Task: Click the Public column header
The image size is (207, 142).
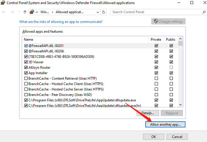Action: click(171, 39)
